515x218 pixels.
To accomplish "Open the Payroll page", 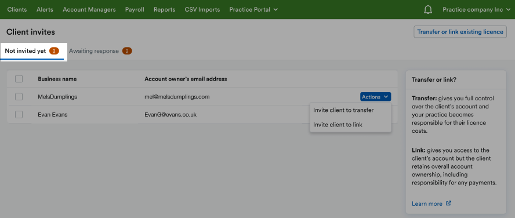I will tap(135, 9).
